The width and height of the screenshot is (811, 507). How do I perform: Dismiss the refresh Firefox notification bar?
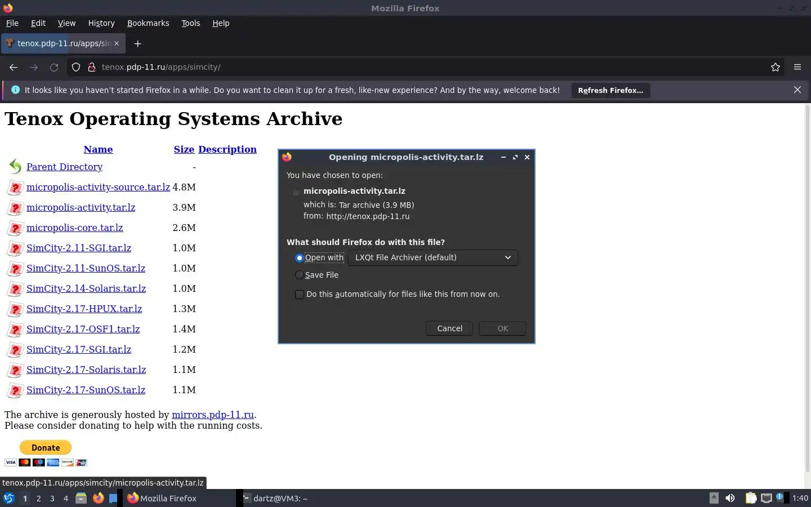pos(797,90)
